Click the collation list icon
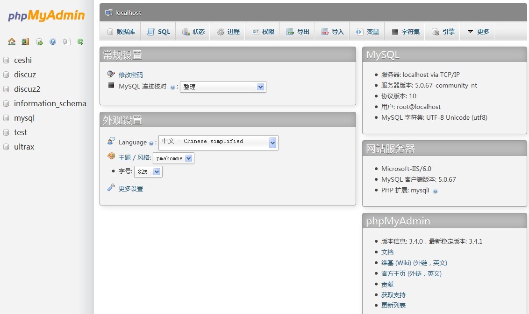The height and width of the screenshot is (314, 529). [x=111, y=85]
